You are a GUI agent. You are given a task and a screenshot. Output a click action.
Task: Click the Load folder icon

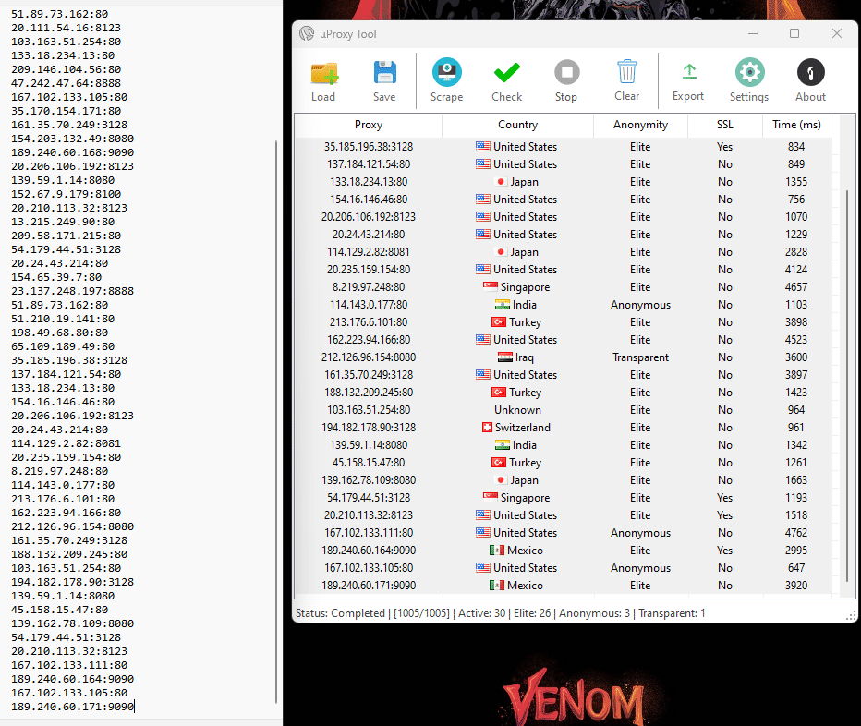[x=324, y=73]
